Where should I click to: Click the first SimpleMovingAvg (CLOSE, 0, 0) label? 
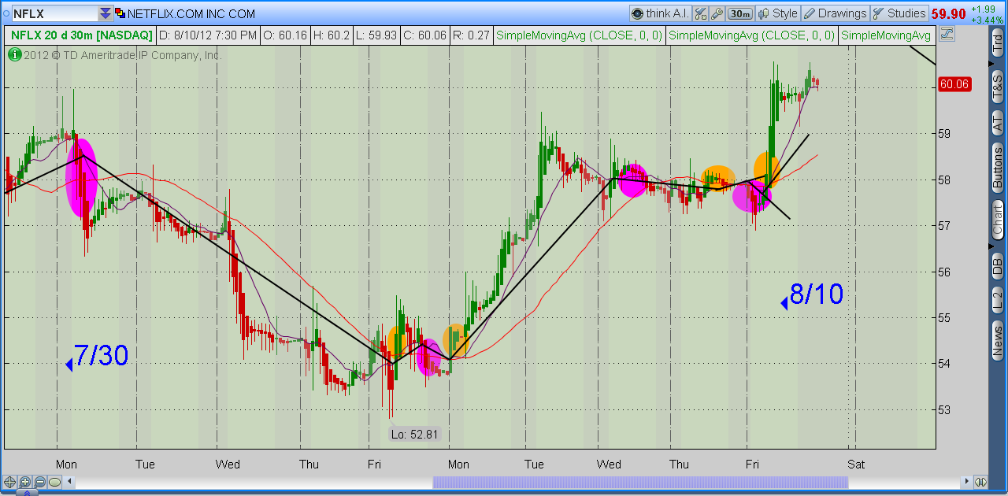point(580,35)
